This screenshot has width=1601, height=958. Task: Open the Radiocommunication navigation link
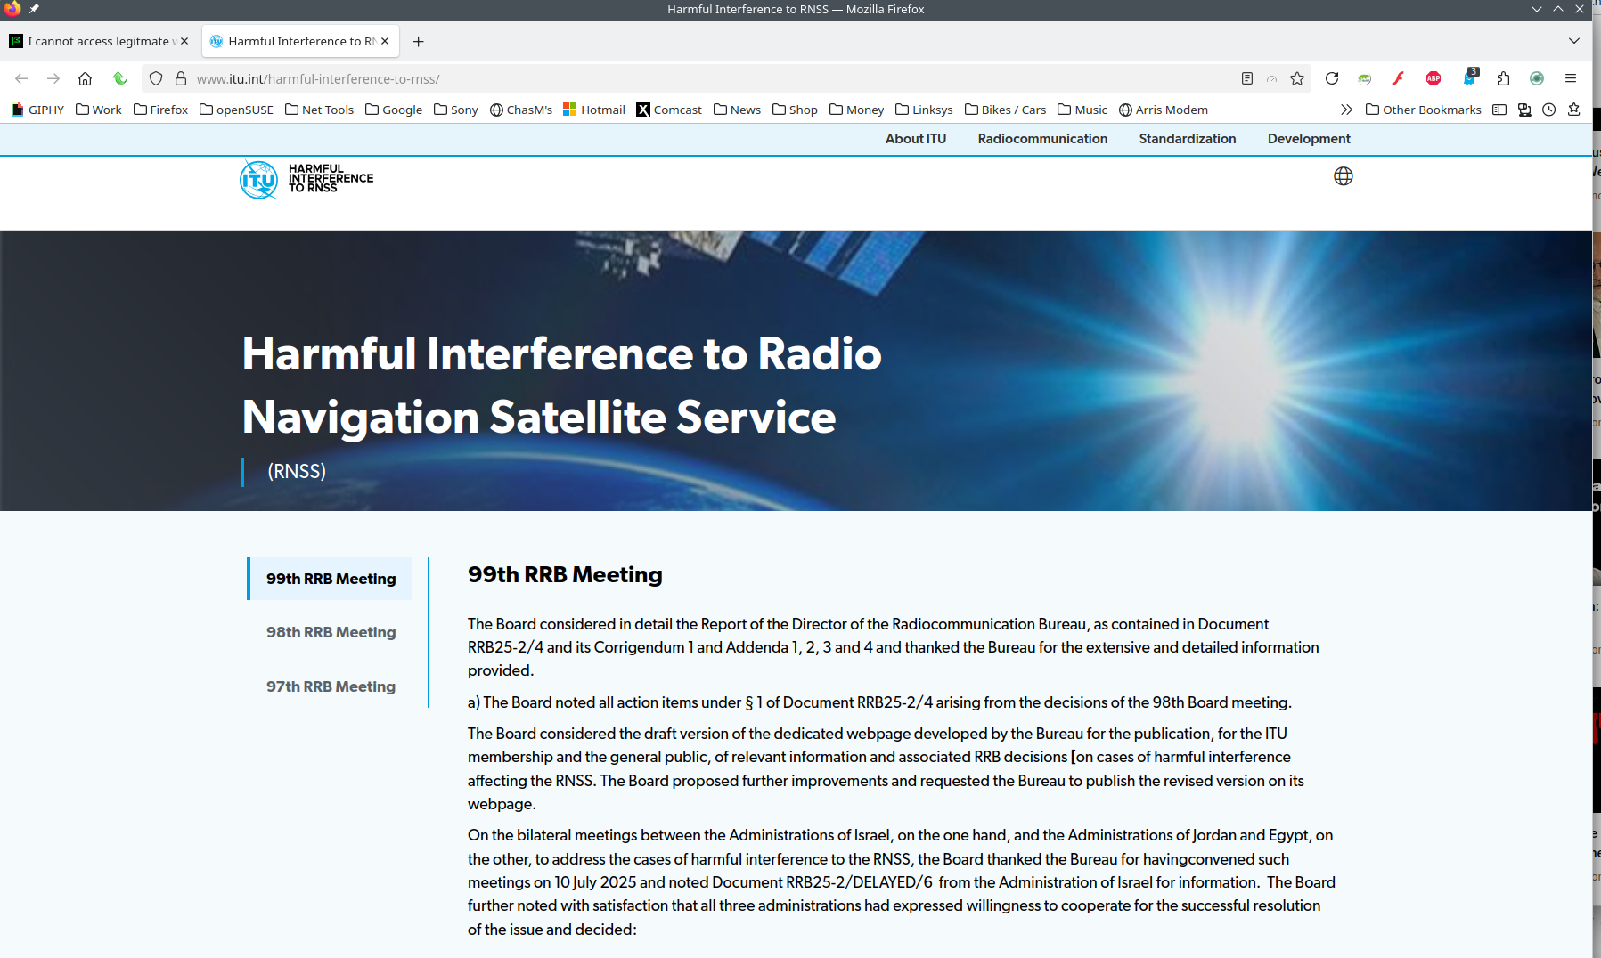pyautogui.click(x=1042, y=139)
